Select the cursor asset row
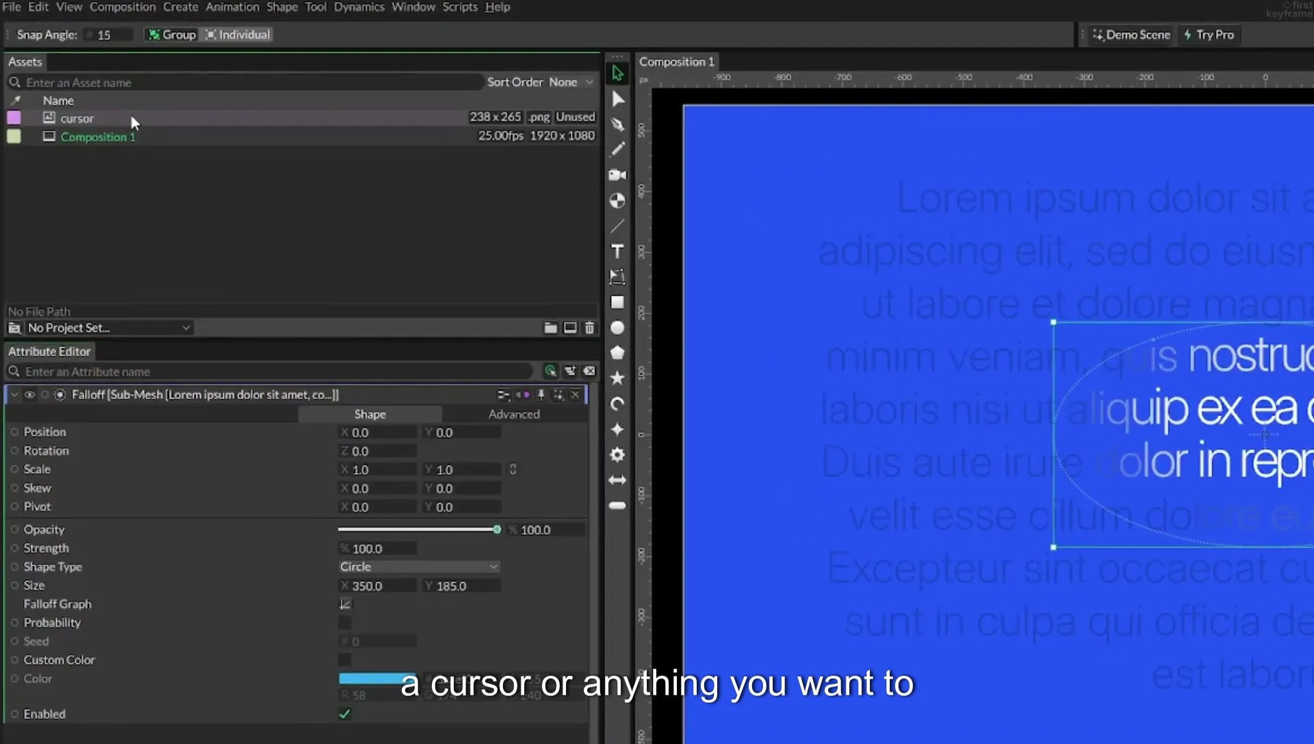Screen dimensions: 1314x744 coord(301,118)
